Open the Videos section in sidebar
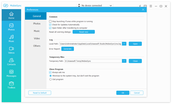Screen dimensions: 172x104 (11, 50)
